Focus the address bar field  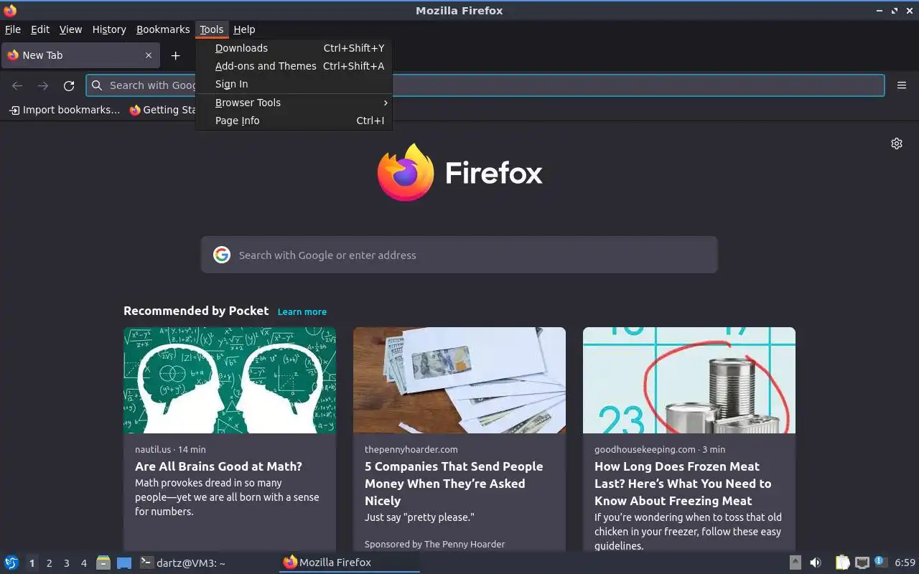pos(485,85)
